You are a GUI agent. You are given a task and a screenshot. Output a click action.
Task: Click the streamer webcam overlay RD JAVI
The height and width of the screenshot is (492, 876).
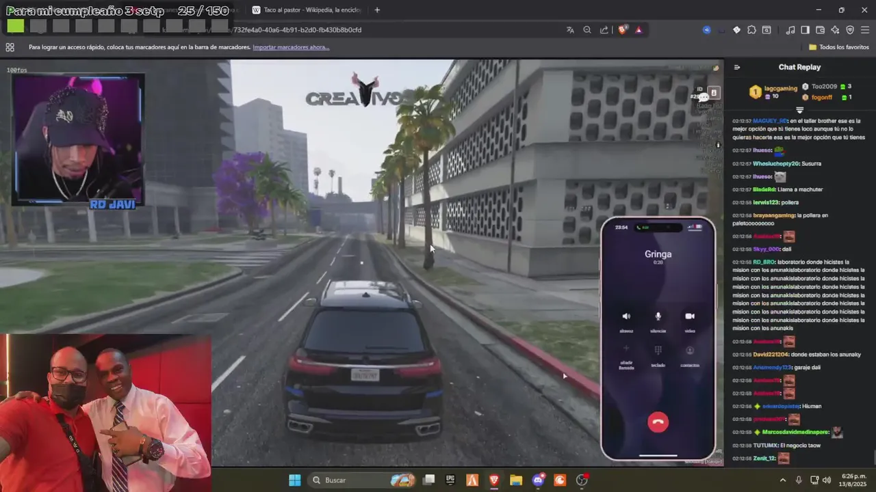[x=77, y=140]
